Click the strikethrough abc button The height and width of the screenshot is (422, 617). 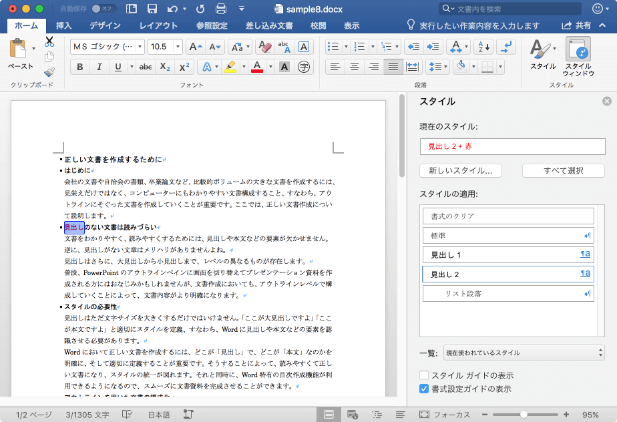click(145, 67)
